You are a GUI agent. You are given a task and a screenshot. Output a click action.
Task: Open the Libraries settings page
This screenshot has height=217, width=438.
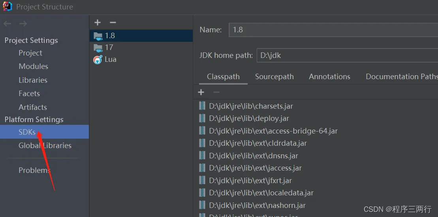[33, 80]
